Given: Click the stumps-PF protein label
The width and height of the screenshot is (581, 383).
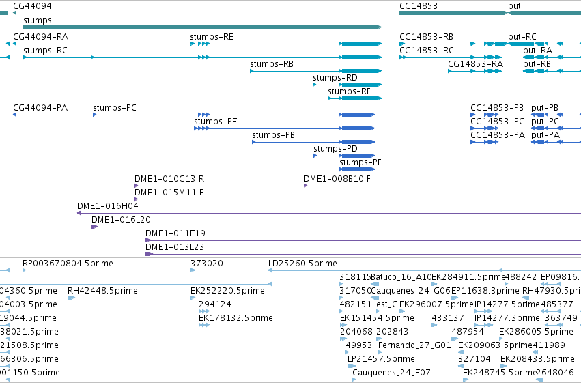Looking at the screenshot, I should 360,162.
